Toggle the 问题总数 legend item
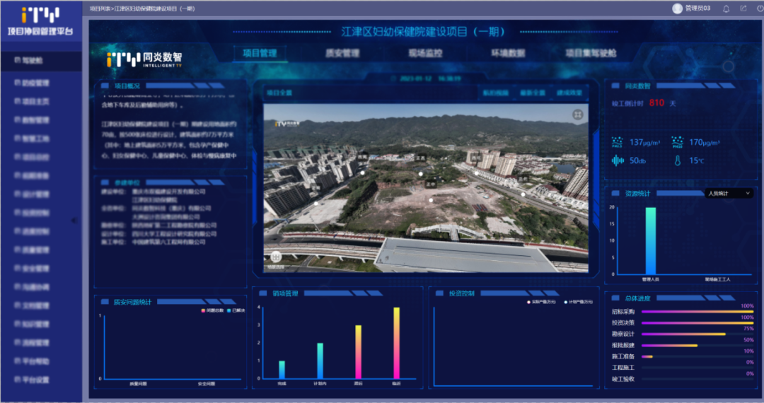The width and height of the screenshot is (764, 403). click(203, 310)
